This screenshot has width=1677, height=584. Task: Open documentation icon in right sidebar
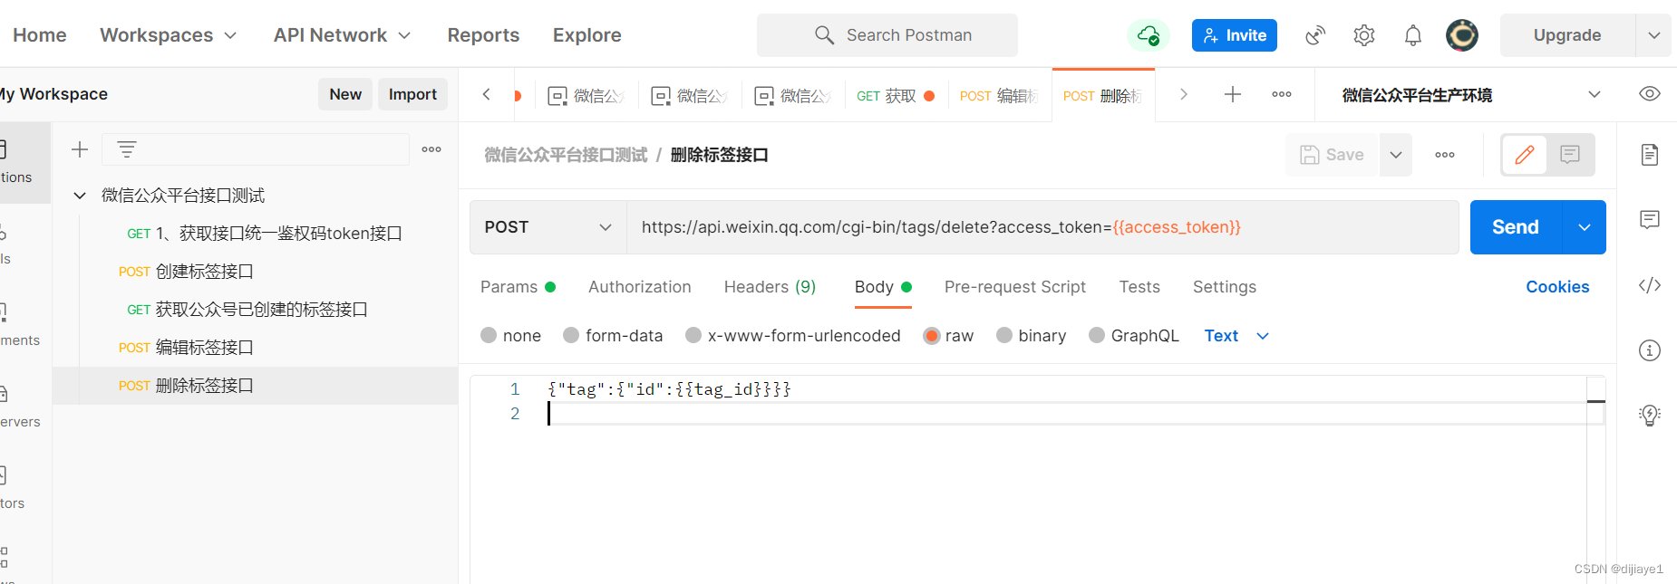[1650, 155]
